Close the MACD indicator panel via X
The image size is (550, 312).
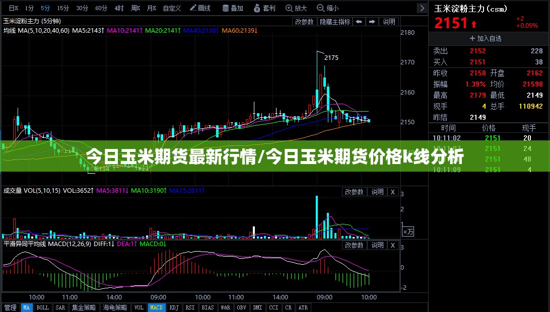point(393,245)
